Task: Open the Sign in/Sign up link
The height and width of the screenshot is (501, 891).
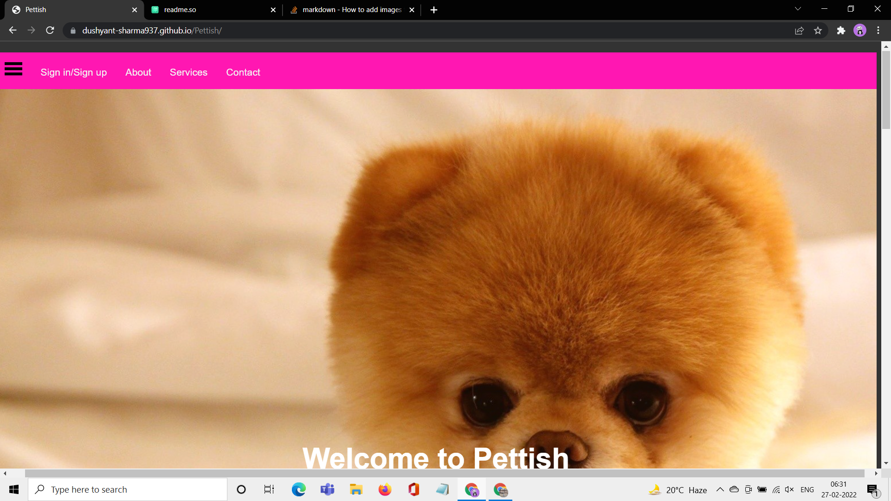Action: pyautogui.click(x=74, y=72)
